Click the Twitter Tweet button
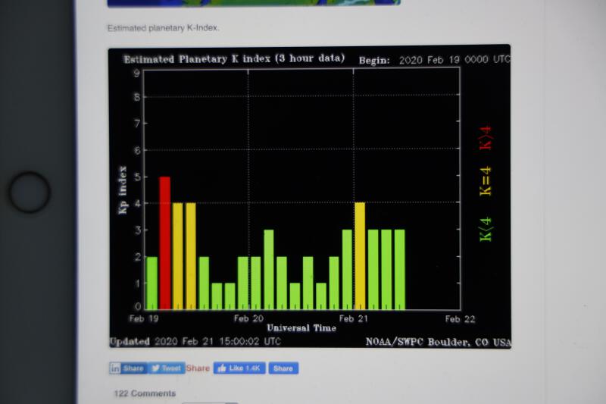This screenshot has width=606, height=404. pyautogui.click(x=165, y=368)
